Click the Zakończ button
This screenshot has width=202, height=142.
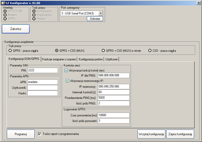point(16,29)
